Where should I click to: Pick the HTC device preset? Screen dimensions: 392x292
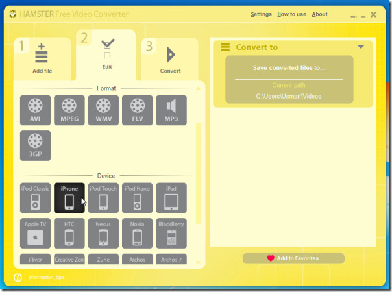point(69,233)
